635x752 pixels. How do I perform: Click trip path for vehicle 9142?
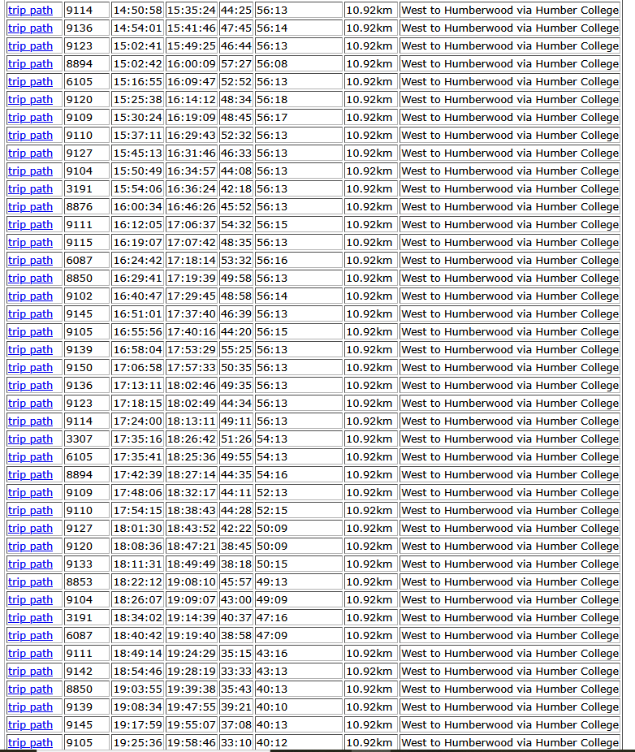(30, 672)
